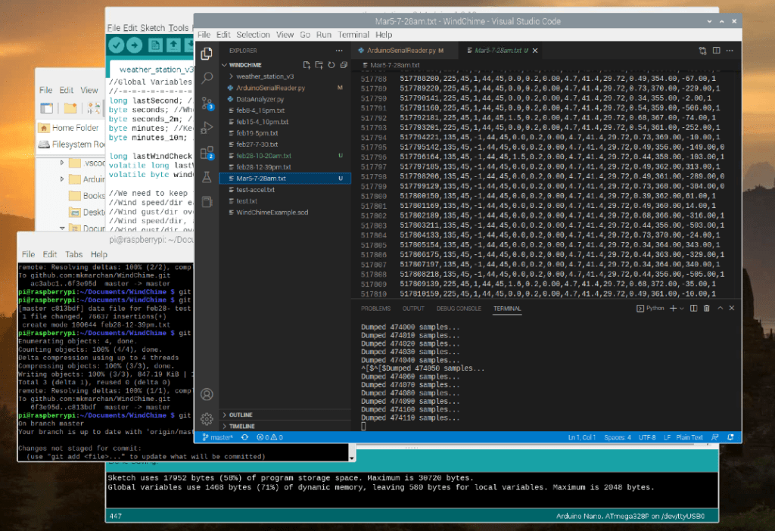Open the Run and Debug view

pos(207,127)
